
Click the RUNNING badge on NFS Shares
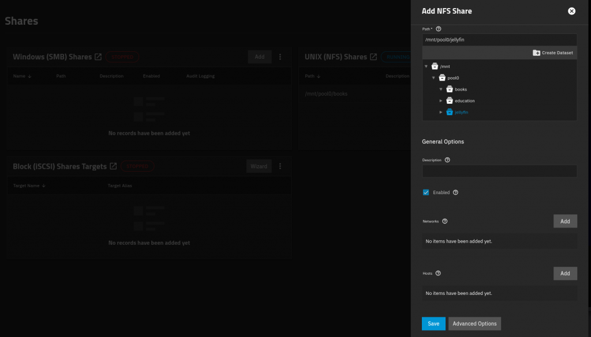(399, 57)
